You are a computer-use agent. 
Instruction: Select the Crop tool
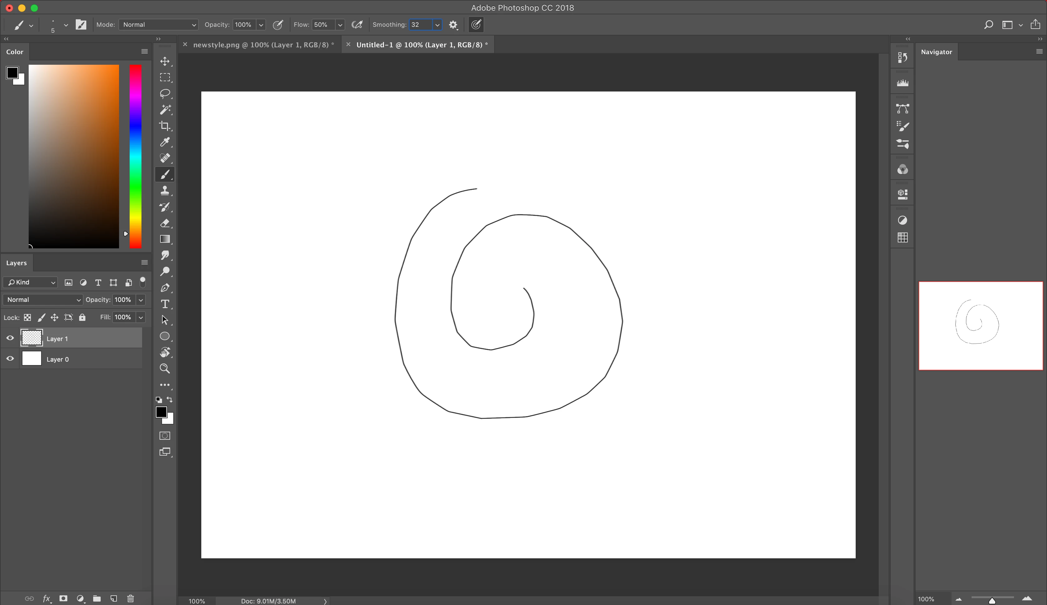pos(165,126)
